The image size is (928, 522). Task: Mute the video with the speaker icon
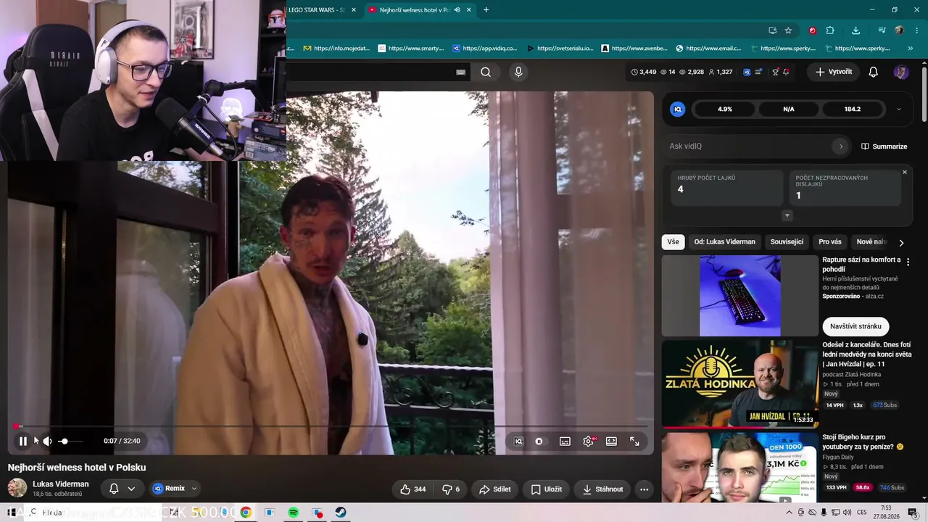[47, 441]
